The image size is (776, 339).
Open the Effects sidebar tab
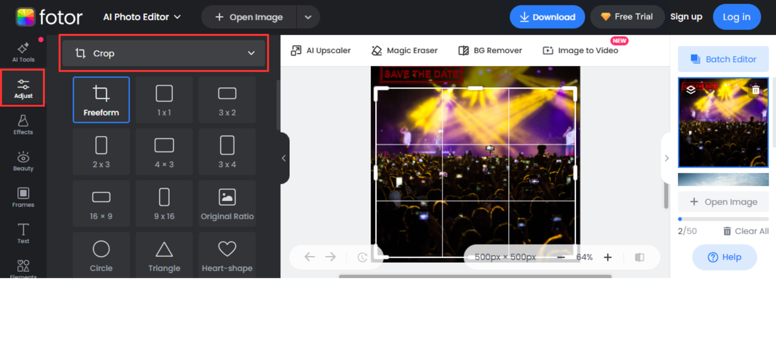[x=23, y=125]
